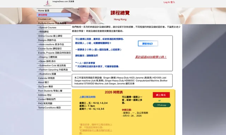
Task: Click the 課程費用：請聯繫我們 text
Action: 87,56
